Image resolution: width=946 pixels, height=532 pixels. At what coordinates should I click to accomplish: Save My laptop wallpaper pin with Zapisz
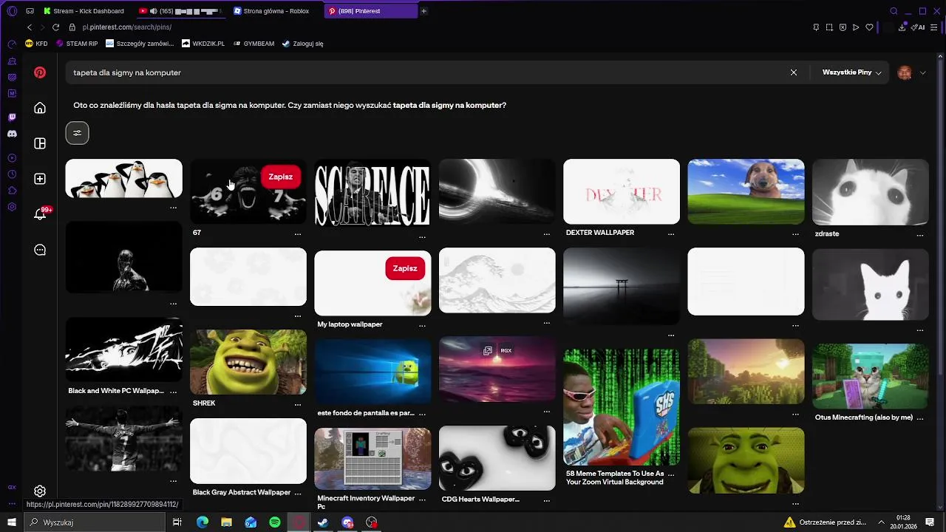click(x=405, y=269)
